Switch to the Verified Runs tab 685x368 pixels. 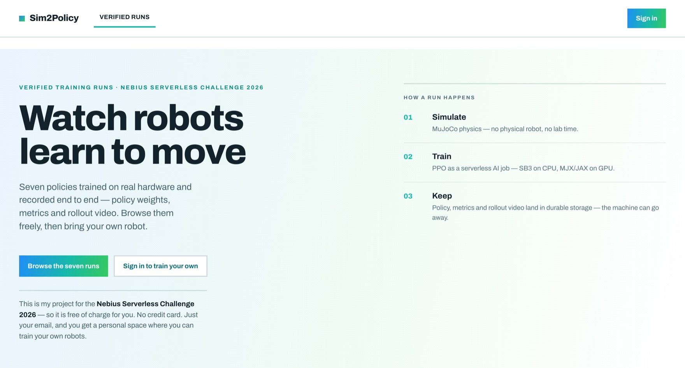pos(125,17)
